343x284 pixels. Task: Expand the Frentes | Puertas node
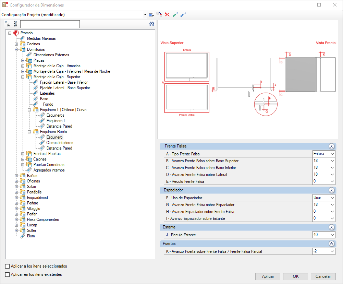[23, 154]
